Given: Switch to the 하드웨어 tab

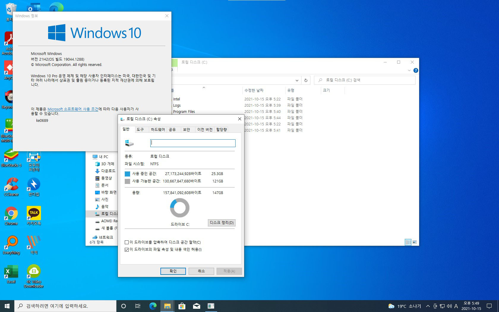Looking at the screenshot, I should click(158, 130).
